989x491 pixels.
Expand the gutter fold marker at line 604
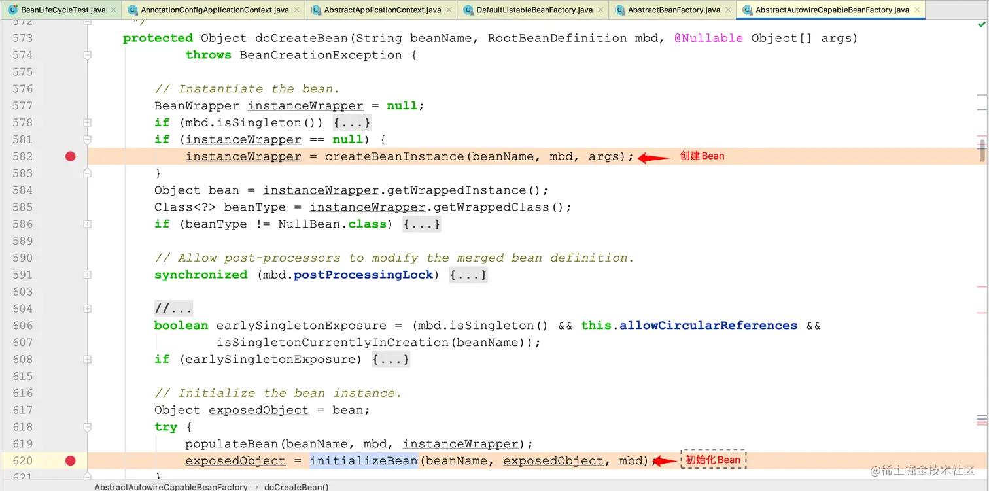pyautogui.click(x=87, y=309)
